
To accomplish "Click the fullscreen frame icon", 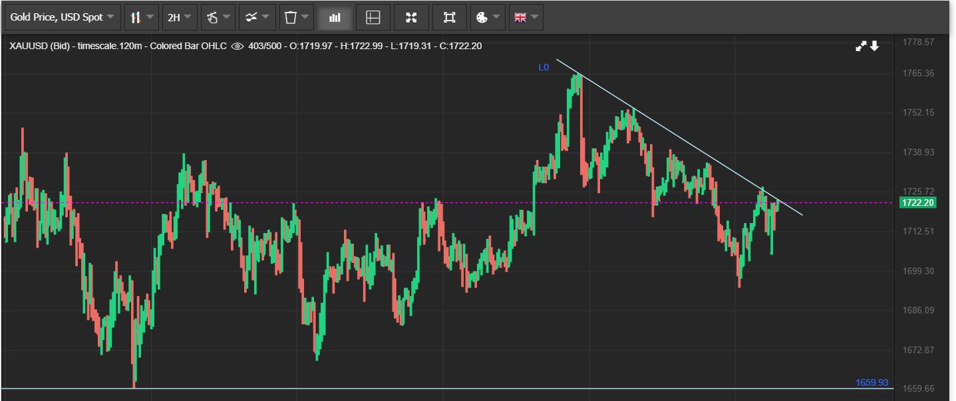I will 450,17.
